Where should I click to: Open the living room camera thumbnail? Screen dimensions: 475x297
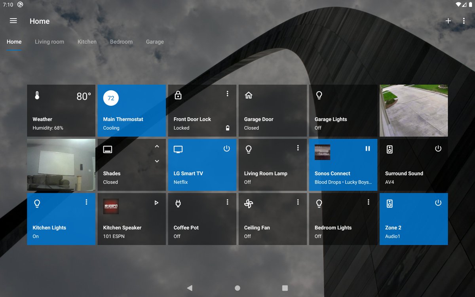coord(61,165)
